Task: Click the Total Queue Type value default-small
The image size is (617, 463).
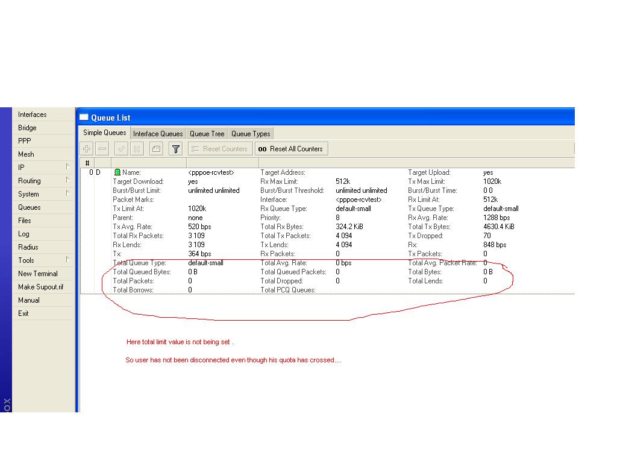Action: click(x=205, y=263)
